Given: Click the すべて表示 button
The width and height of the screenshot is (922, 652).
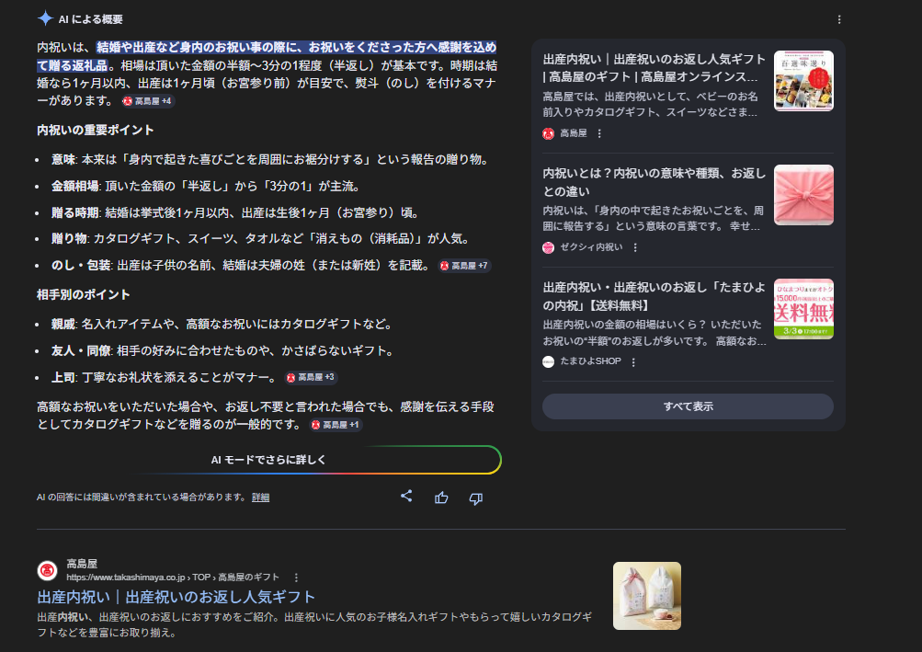Looking at the screenshot, I should (x=688, y=406).
